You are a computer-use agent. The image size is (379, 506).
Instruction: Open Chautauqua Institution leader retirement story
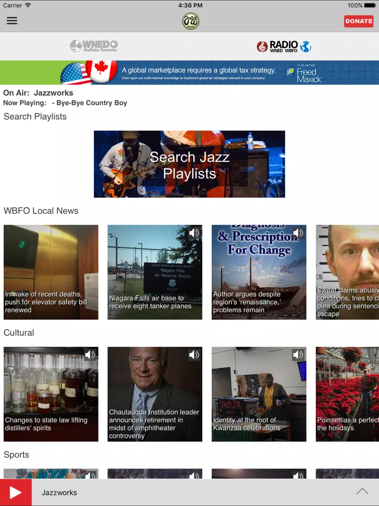pos(155,394)
